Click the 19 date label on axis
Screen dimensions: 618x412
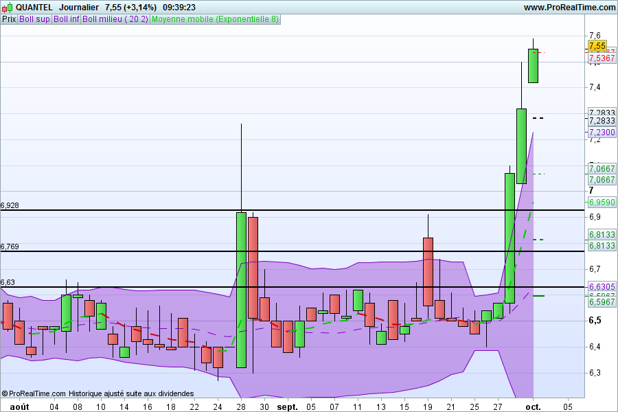pos(428,407)
